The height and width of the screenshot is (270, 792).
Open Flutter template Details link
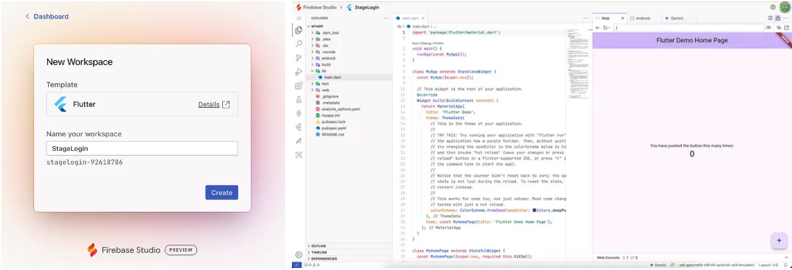coord(214,105)
